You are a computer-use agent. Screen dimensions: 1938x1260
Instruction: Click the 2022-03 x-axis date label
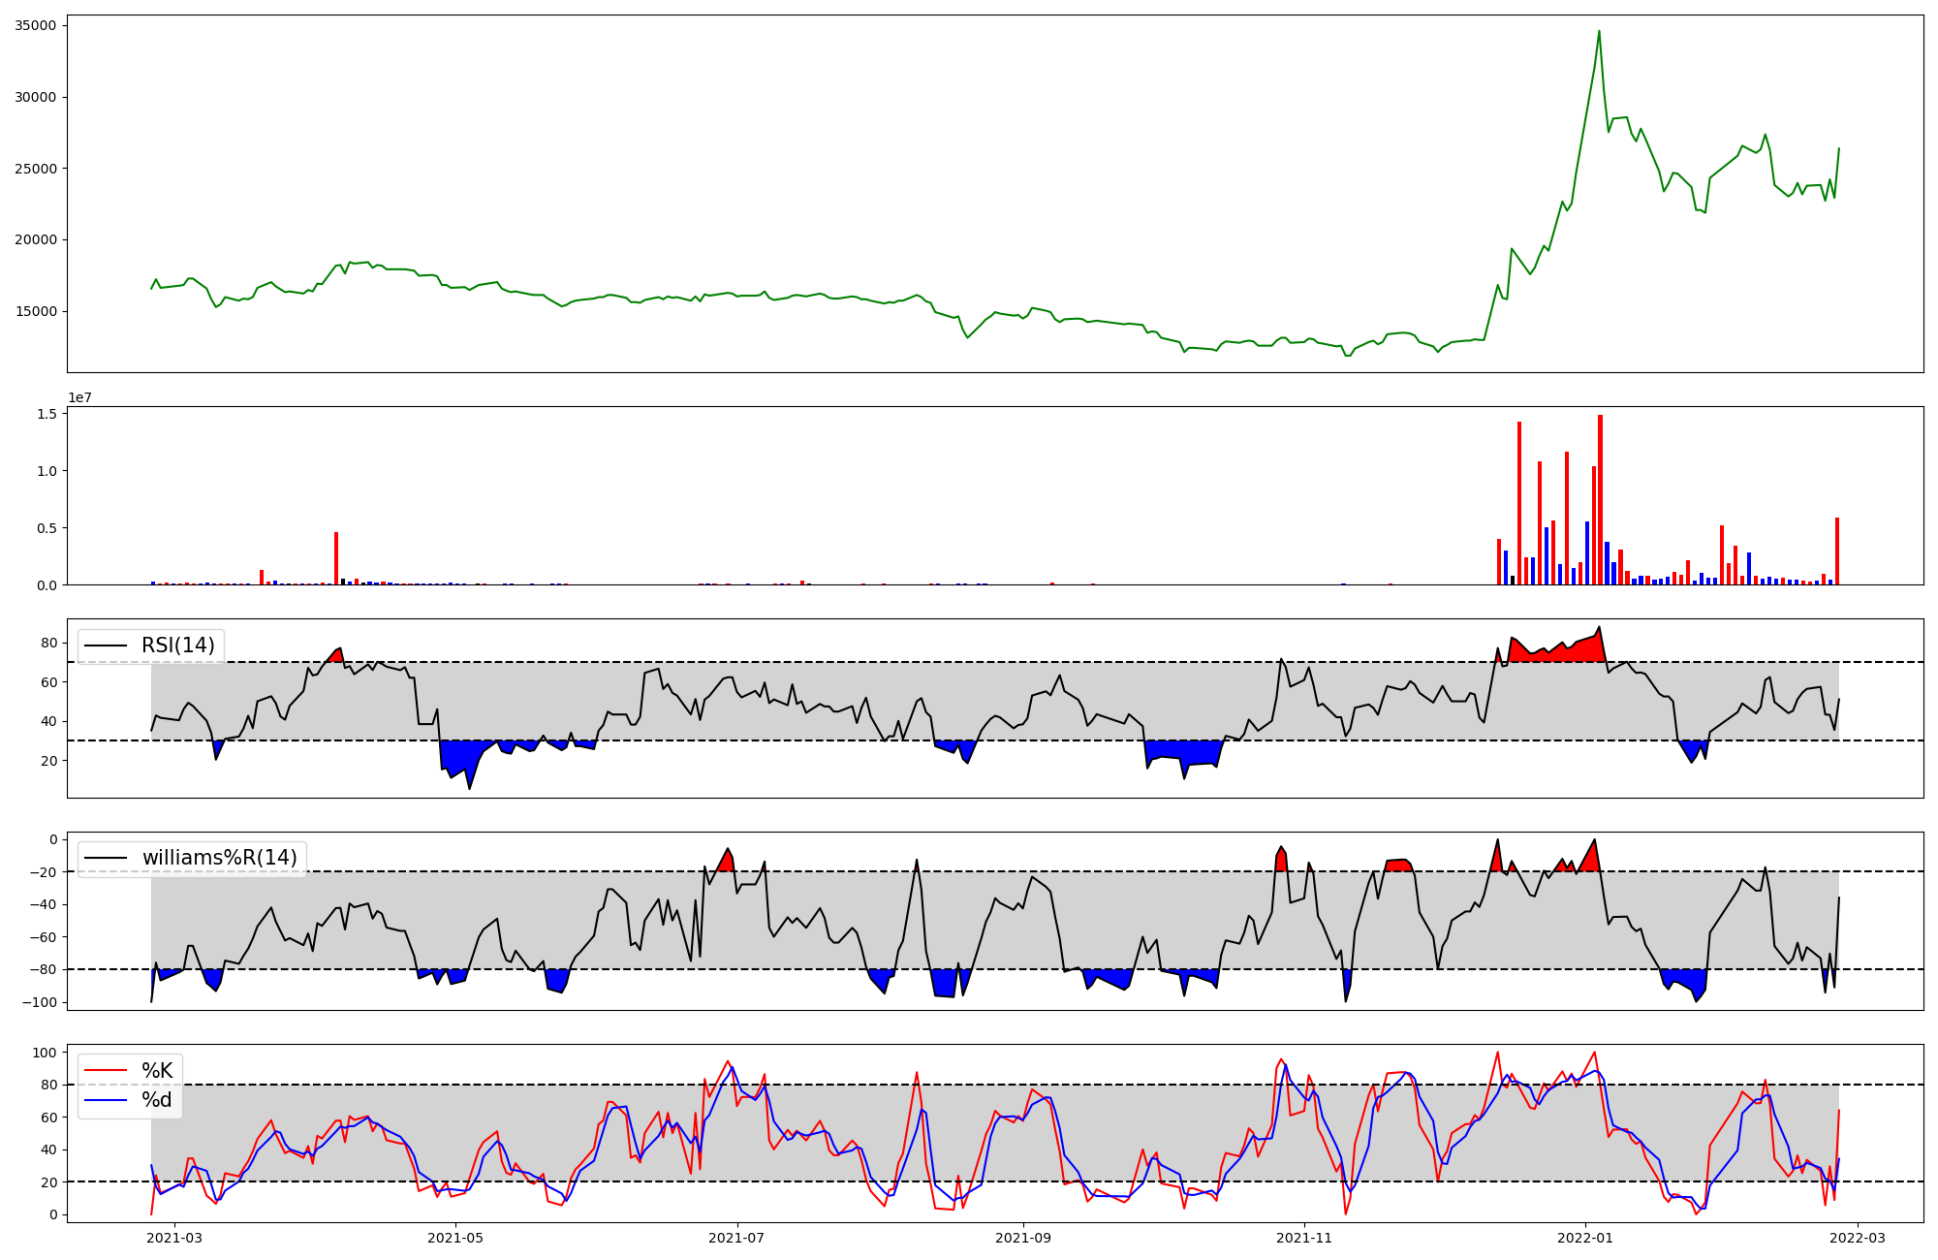tap(1858, 1238)
